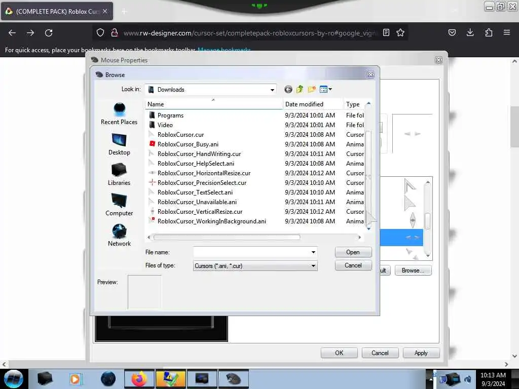Select RobloxCursor_Busy.ani file
The width and height of the screenshot is (519, 389).
pos(188,144)
